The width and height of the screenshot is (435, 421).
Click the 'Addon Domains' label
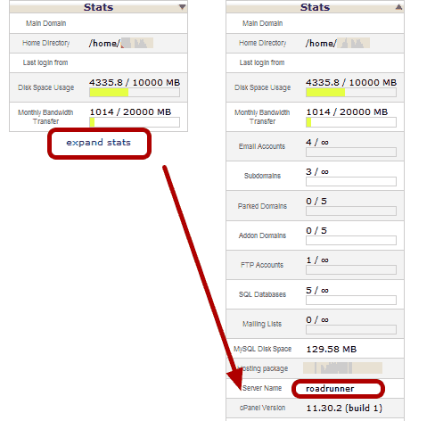[x=262, y=235]
